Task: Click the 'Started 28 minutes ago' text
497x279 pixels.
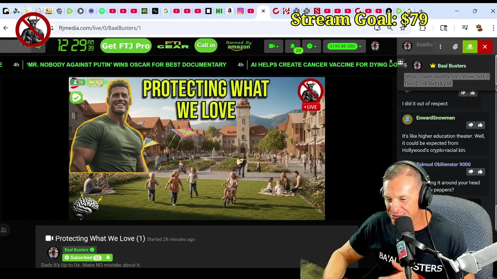Action: (x=171, y=239)
